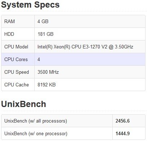147x141 pixels.
Task: Select UnixBench one processor row label
Action: pos(36,133)
